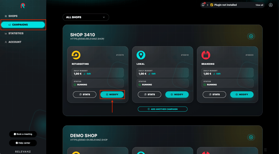The width and height of the screenshot is (279, 154).
Task: Click the Lokal campaign ID number
Action: pyautogui.click(x=185, y=55)
